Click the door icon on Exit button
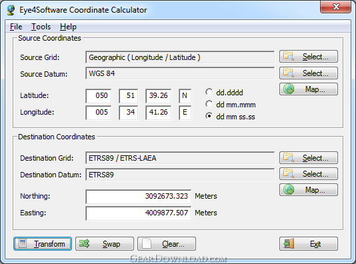Image resolution: width=356 pixels, height=264 pixels. point(289,243)
